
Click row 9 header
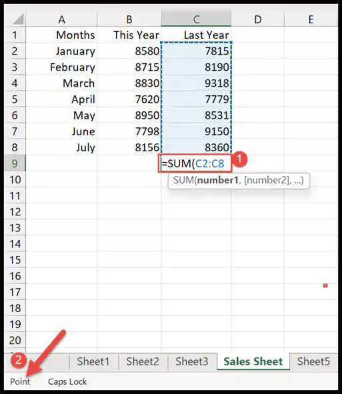15,163
